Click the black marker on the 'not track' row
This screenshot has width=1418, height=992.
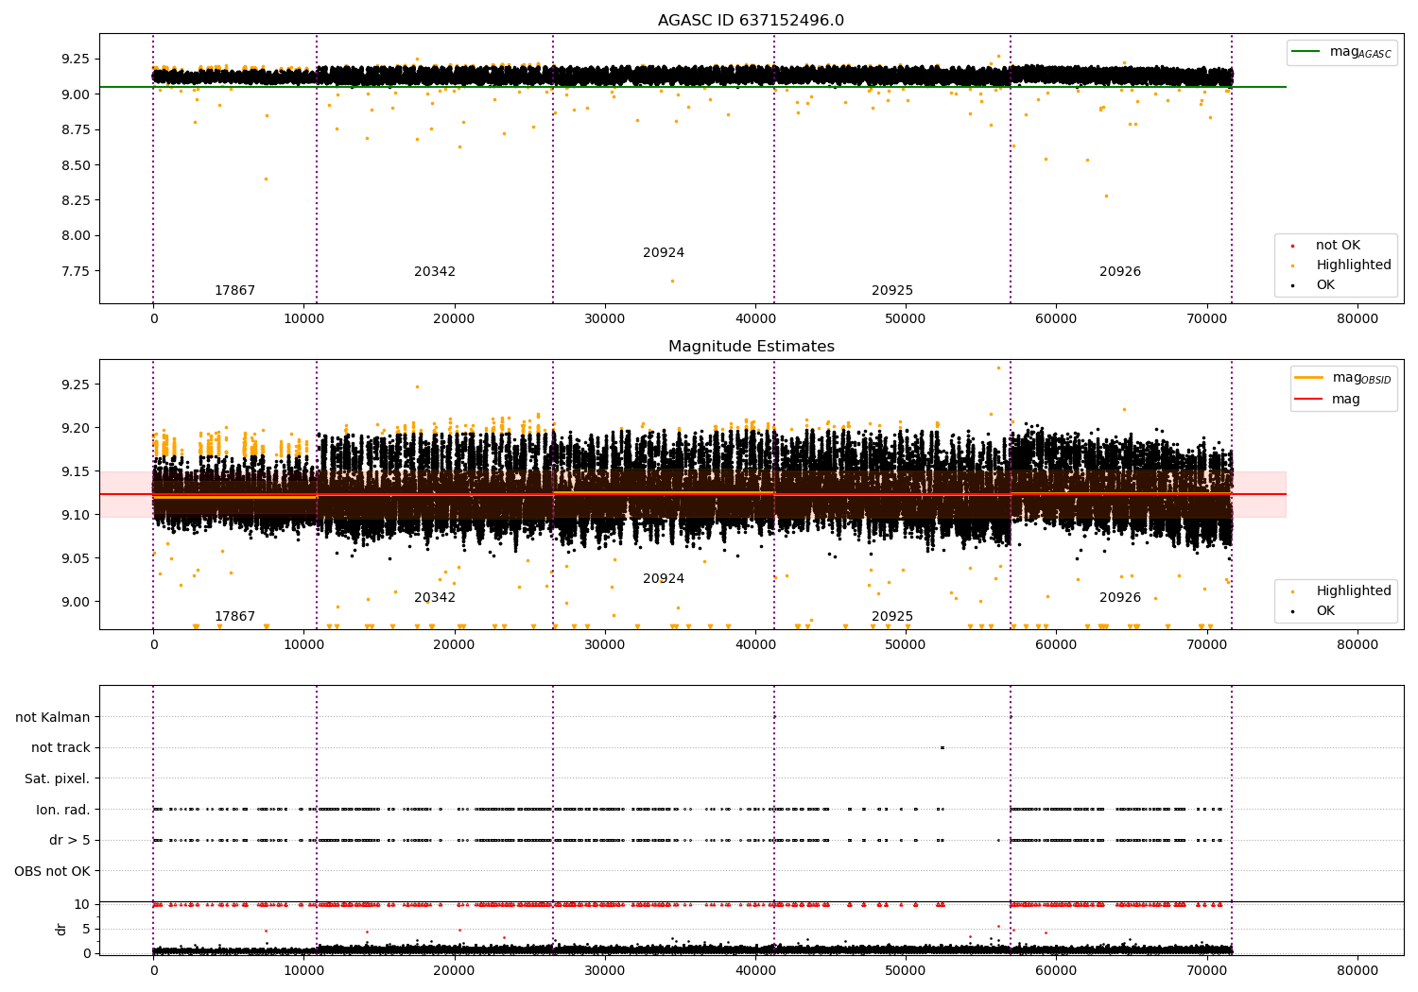point(942,747)
